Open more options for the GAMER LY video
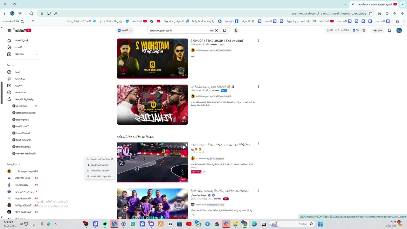 (x=258, y=144)
